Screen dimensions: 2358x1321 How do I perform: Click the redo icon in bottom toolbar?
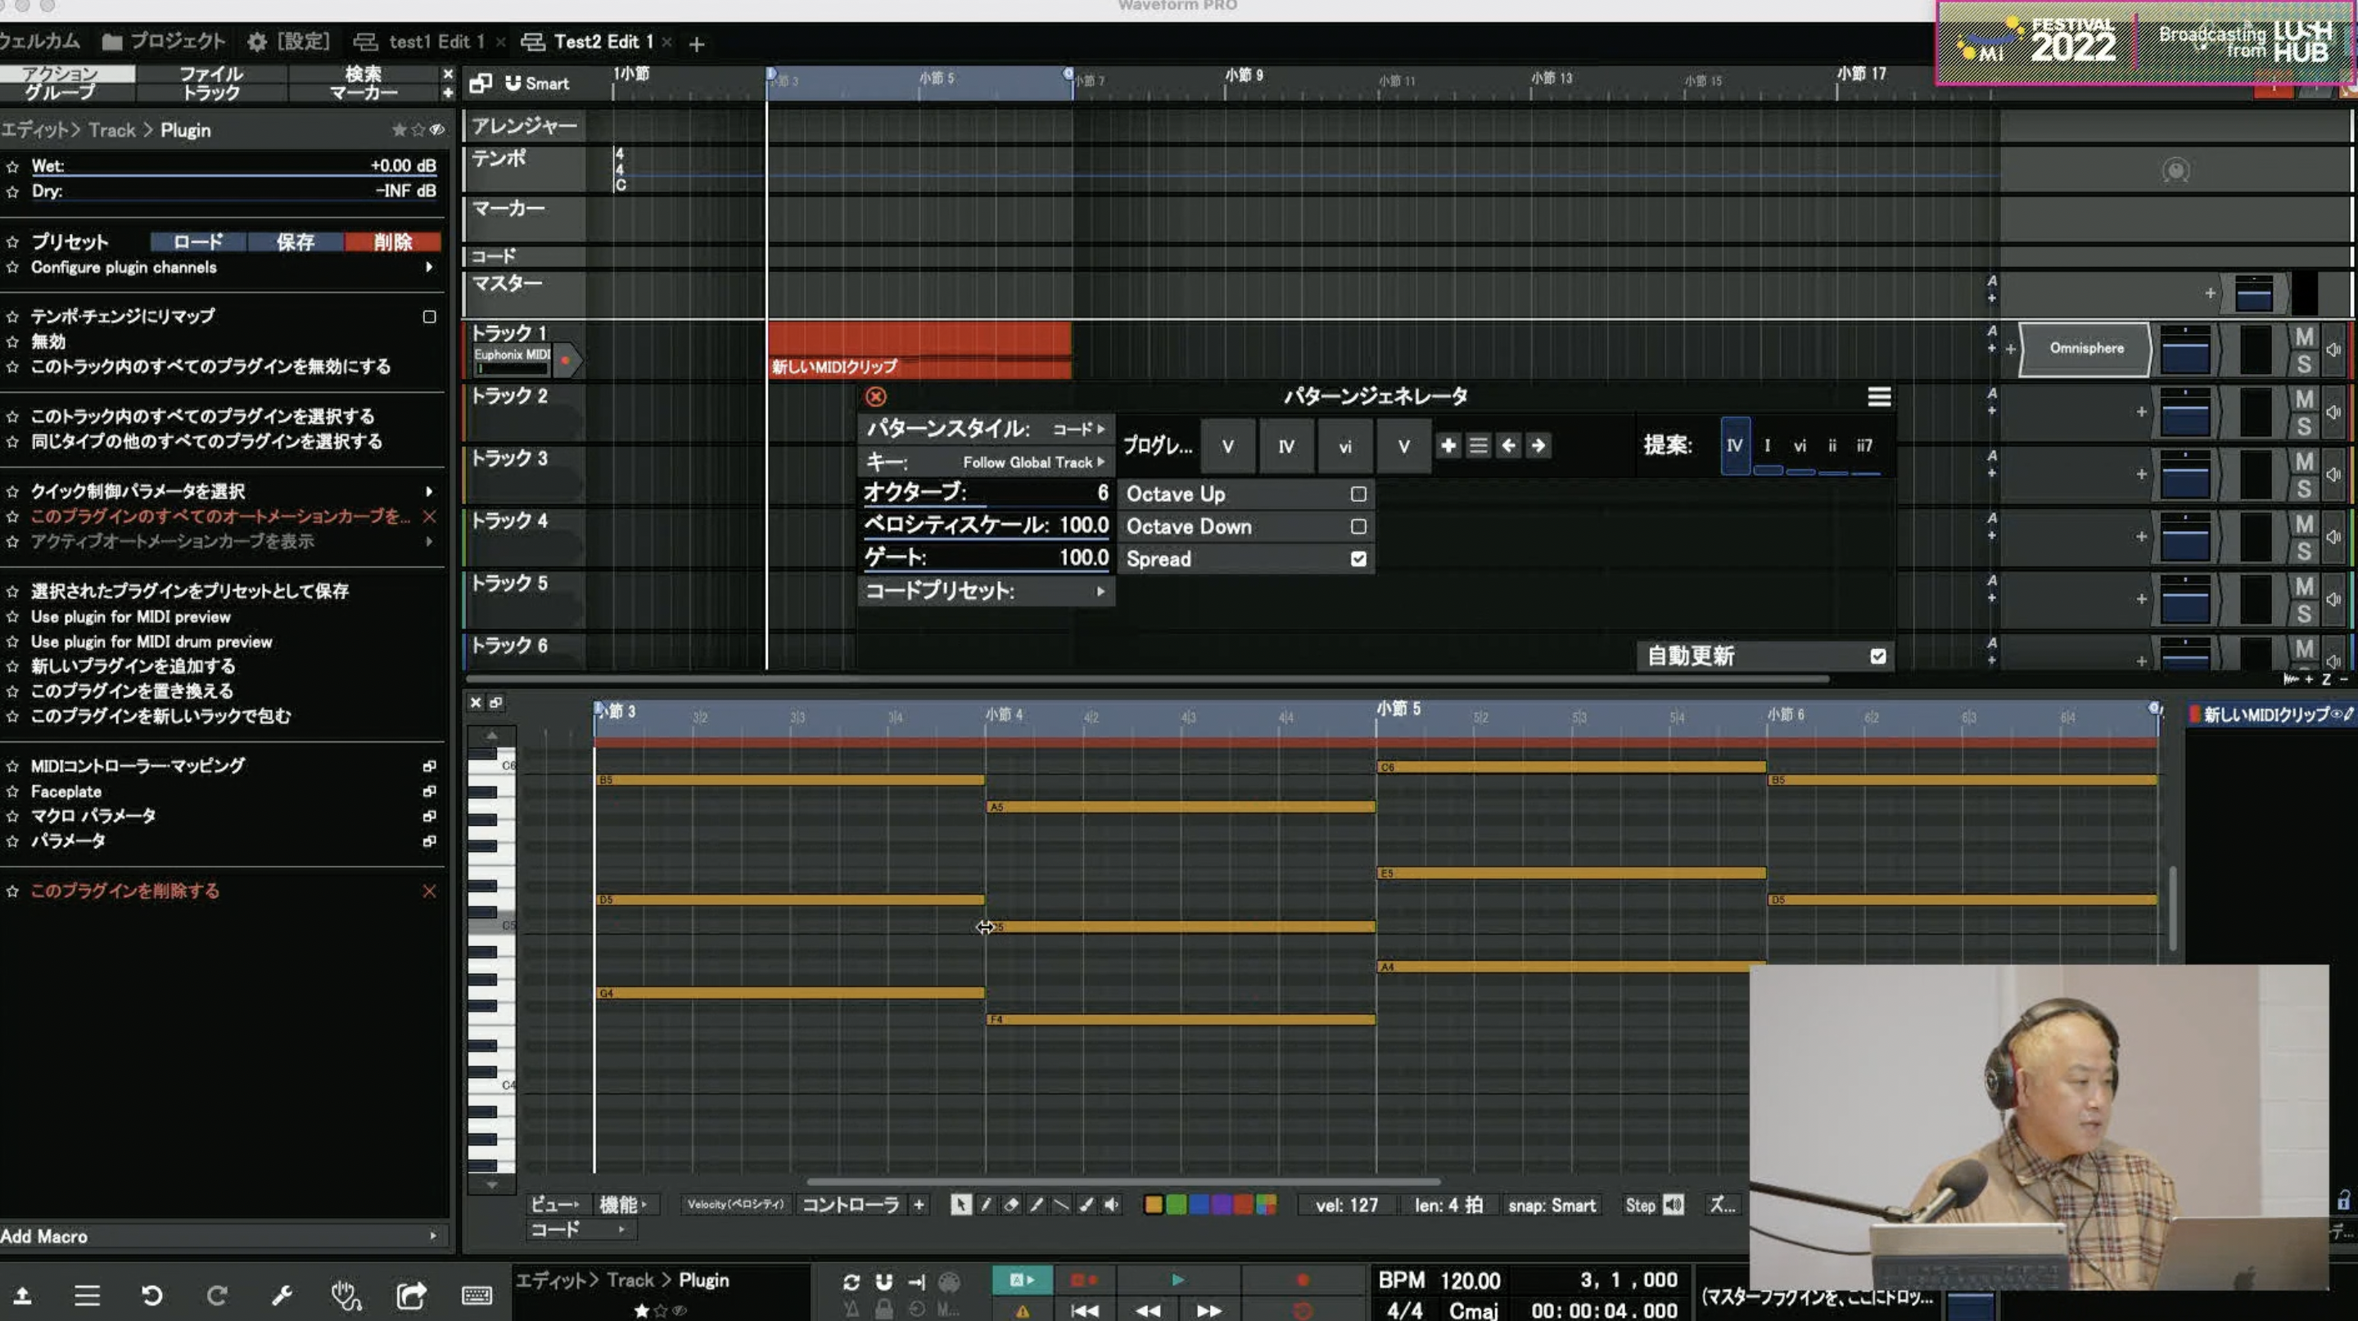tap(217, 1296)
